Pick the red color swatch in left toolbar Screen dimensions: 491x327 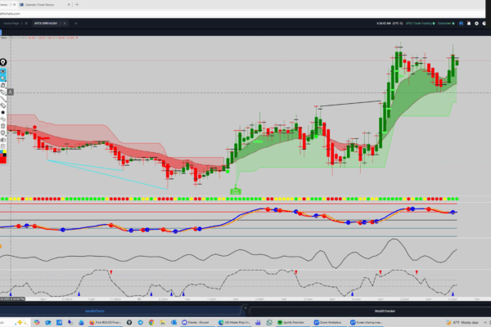[3, 158]
